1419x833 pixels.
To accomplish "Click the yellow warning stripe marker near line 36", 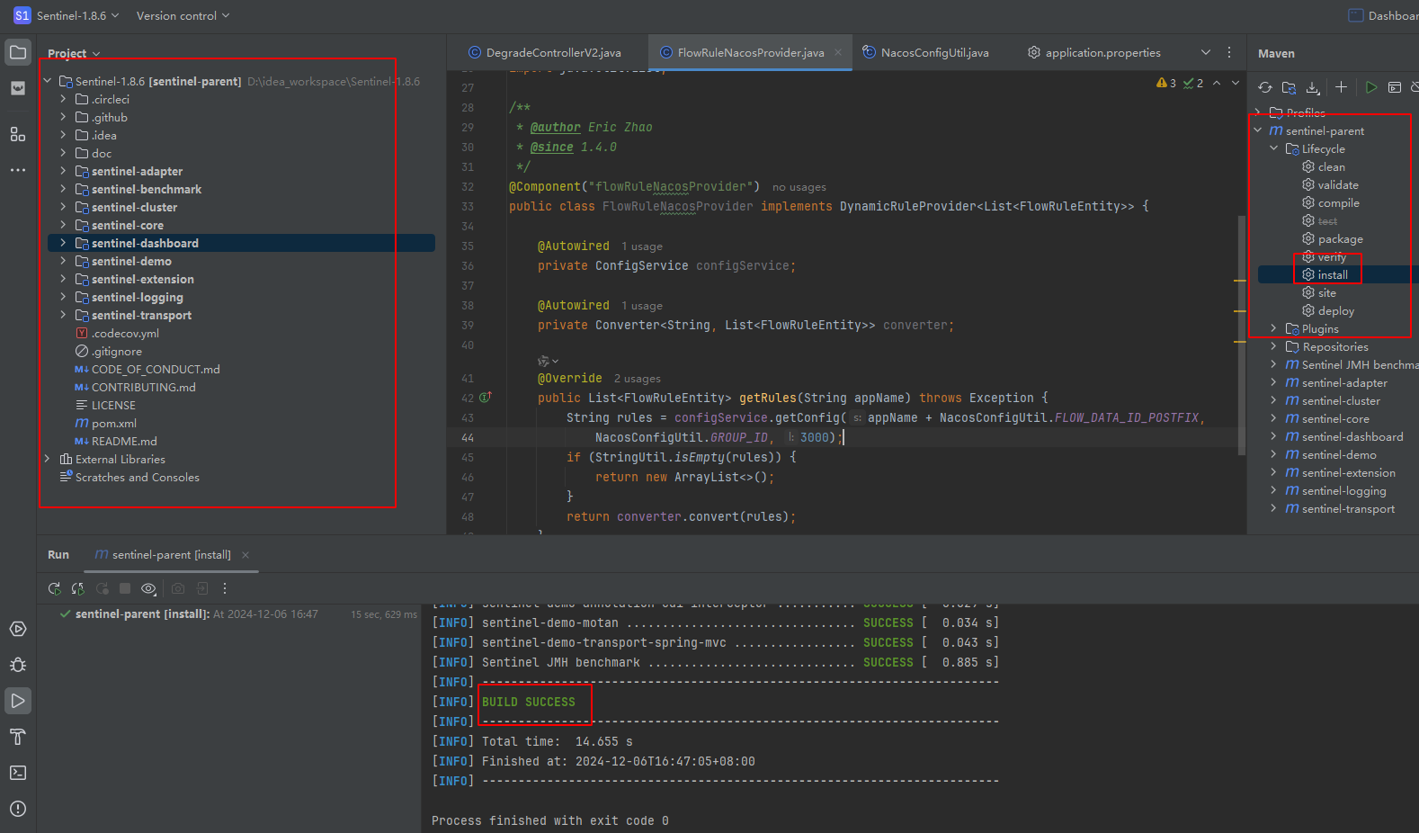I will pyautogui.click(x=1239, y=281).
